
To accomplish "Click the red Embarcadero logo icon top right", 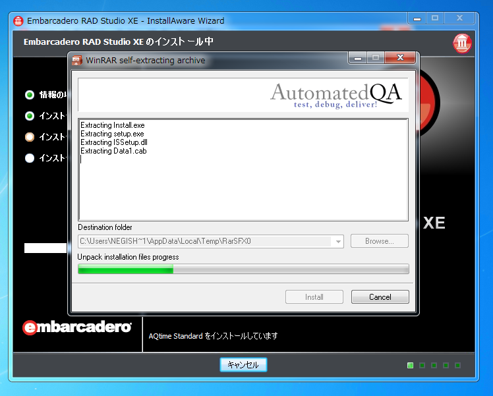I will (x=462, y=43).
